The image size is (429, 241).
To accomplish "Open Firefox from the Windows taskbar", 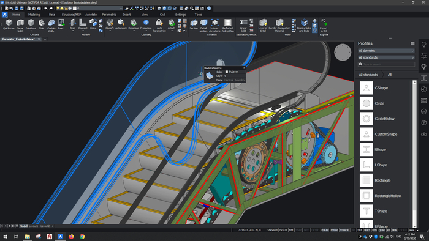I will pyautogui.click(x=71, y=237).
